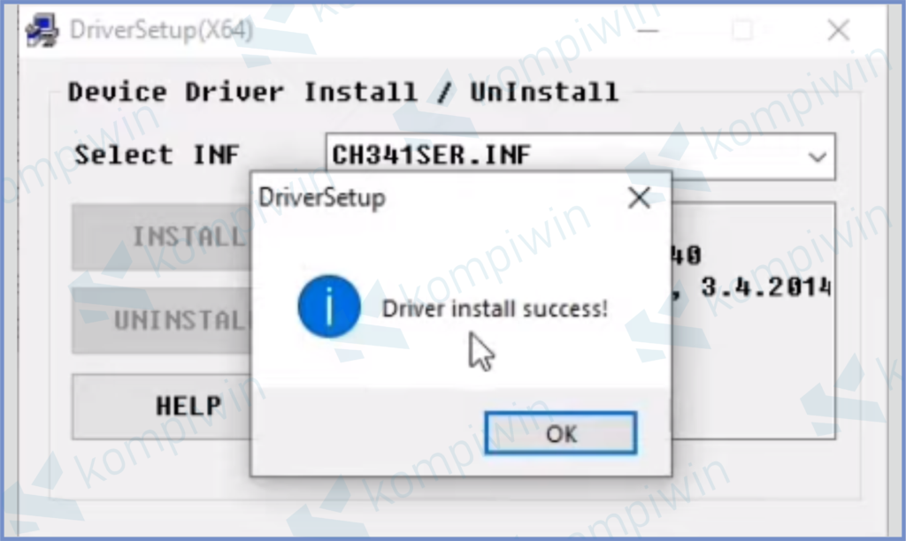Click the 'Device Driver Install / UnInstall' heading

coord(343,93)
